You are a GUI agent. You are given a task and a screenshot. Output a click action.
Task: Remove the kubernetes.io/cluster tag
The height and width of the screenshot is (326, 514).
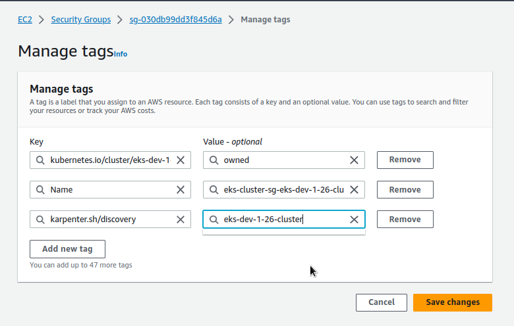(405, 160)
